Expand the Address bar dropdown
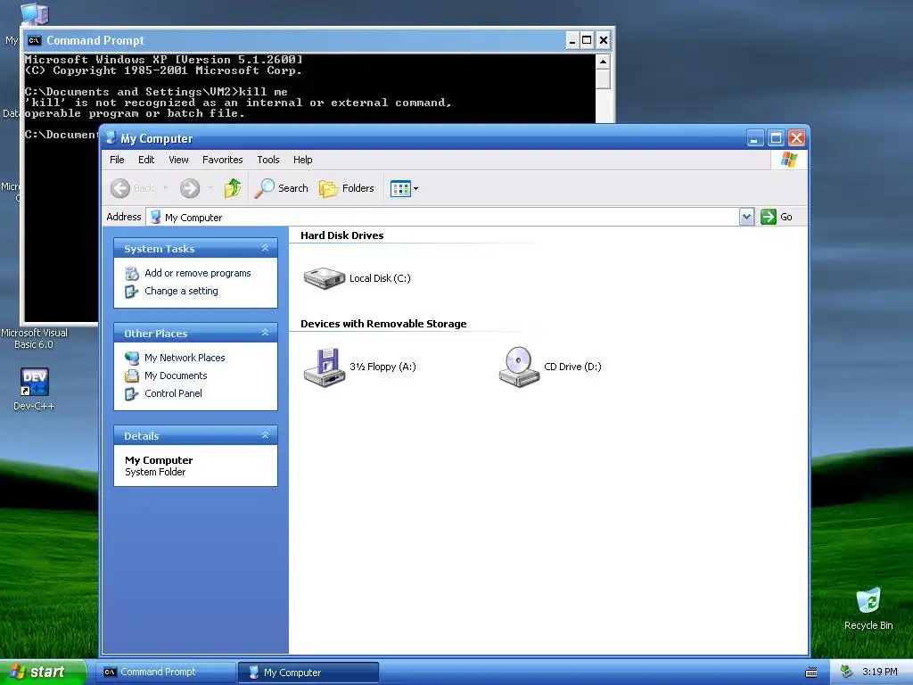This screenshot has height=685, width=913. click(746, 218)
